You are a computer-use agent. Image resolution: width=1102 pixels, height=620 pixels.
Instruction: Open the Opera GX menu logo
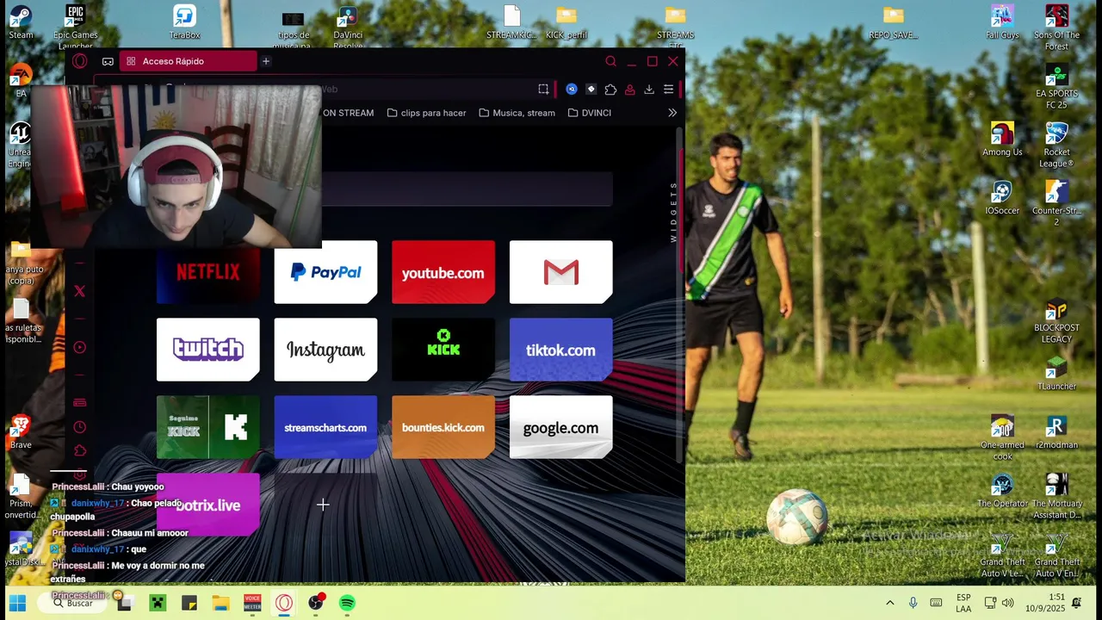[79, 61]
